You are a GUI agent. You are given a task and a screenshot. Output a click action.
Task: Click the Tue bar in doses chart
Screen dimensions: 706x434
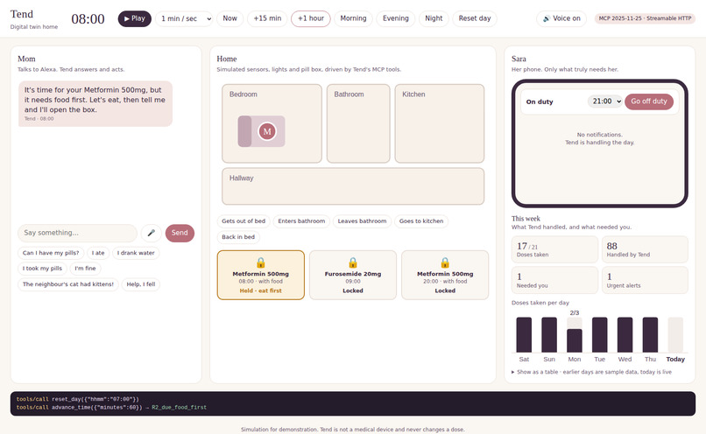(599, 334)
